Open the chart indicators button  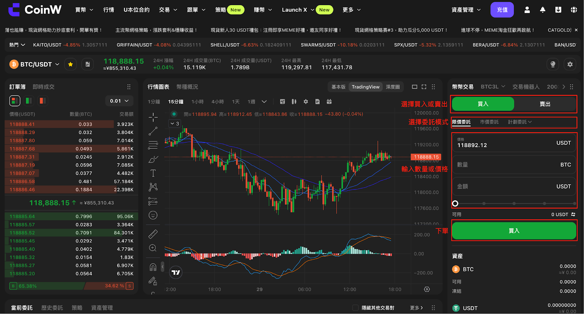point(283,102)
